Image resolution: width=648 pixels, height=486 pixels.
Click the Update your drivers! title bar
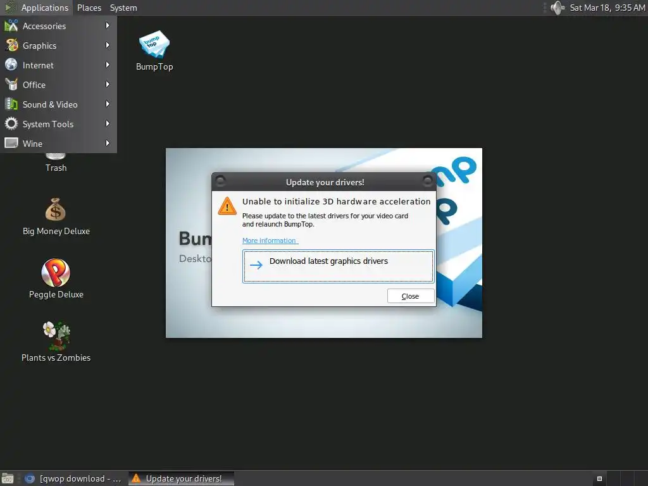(325, 182)
